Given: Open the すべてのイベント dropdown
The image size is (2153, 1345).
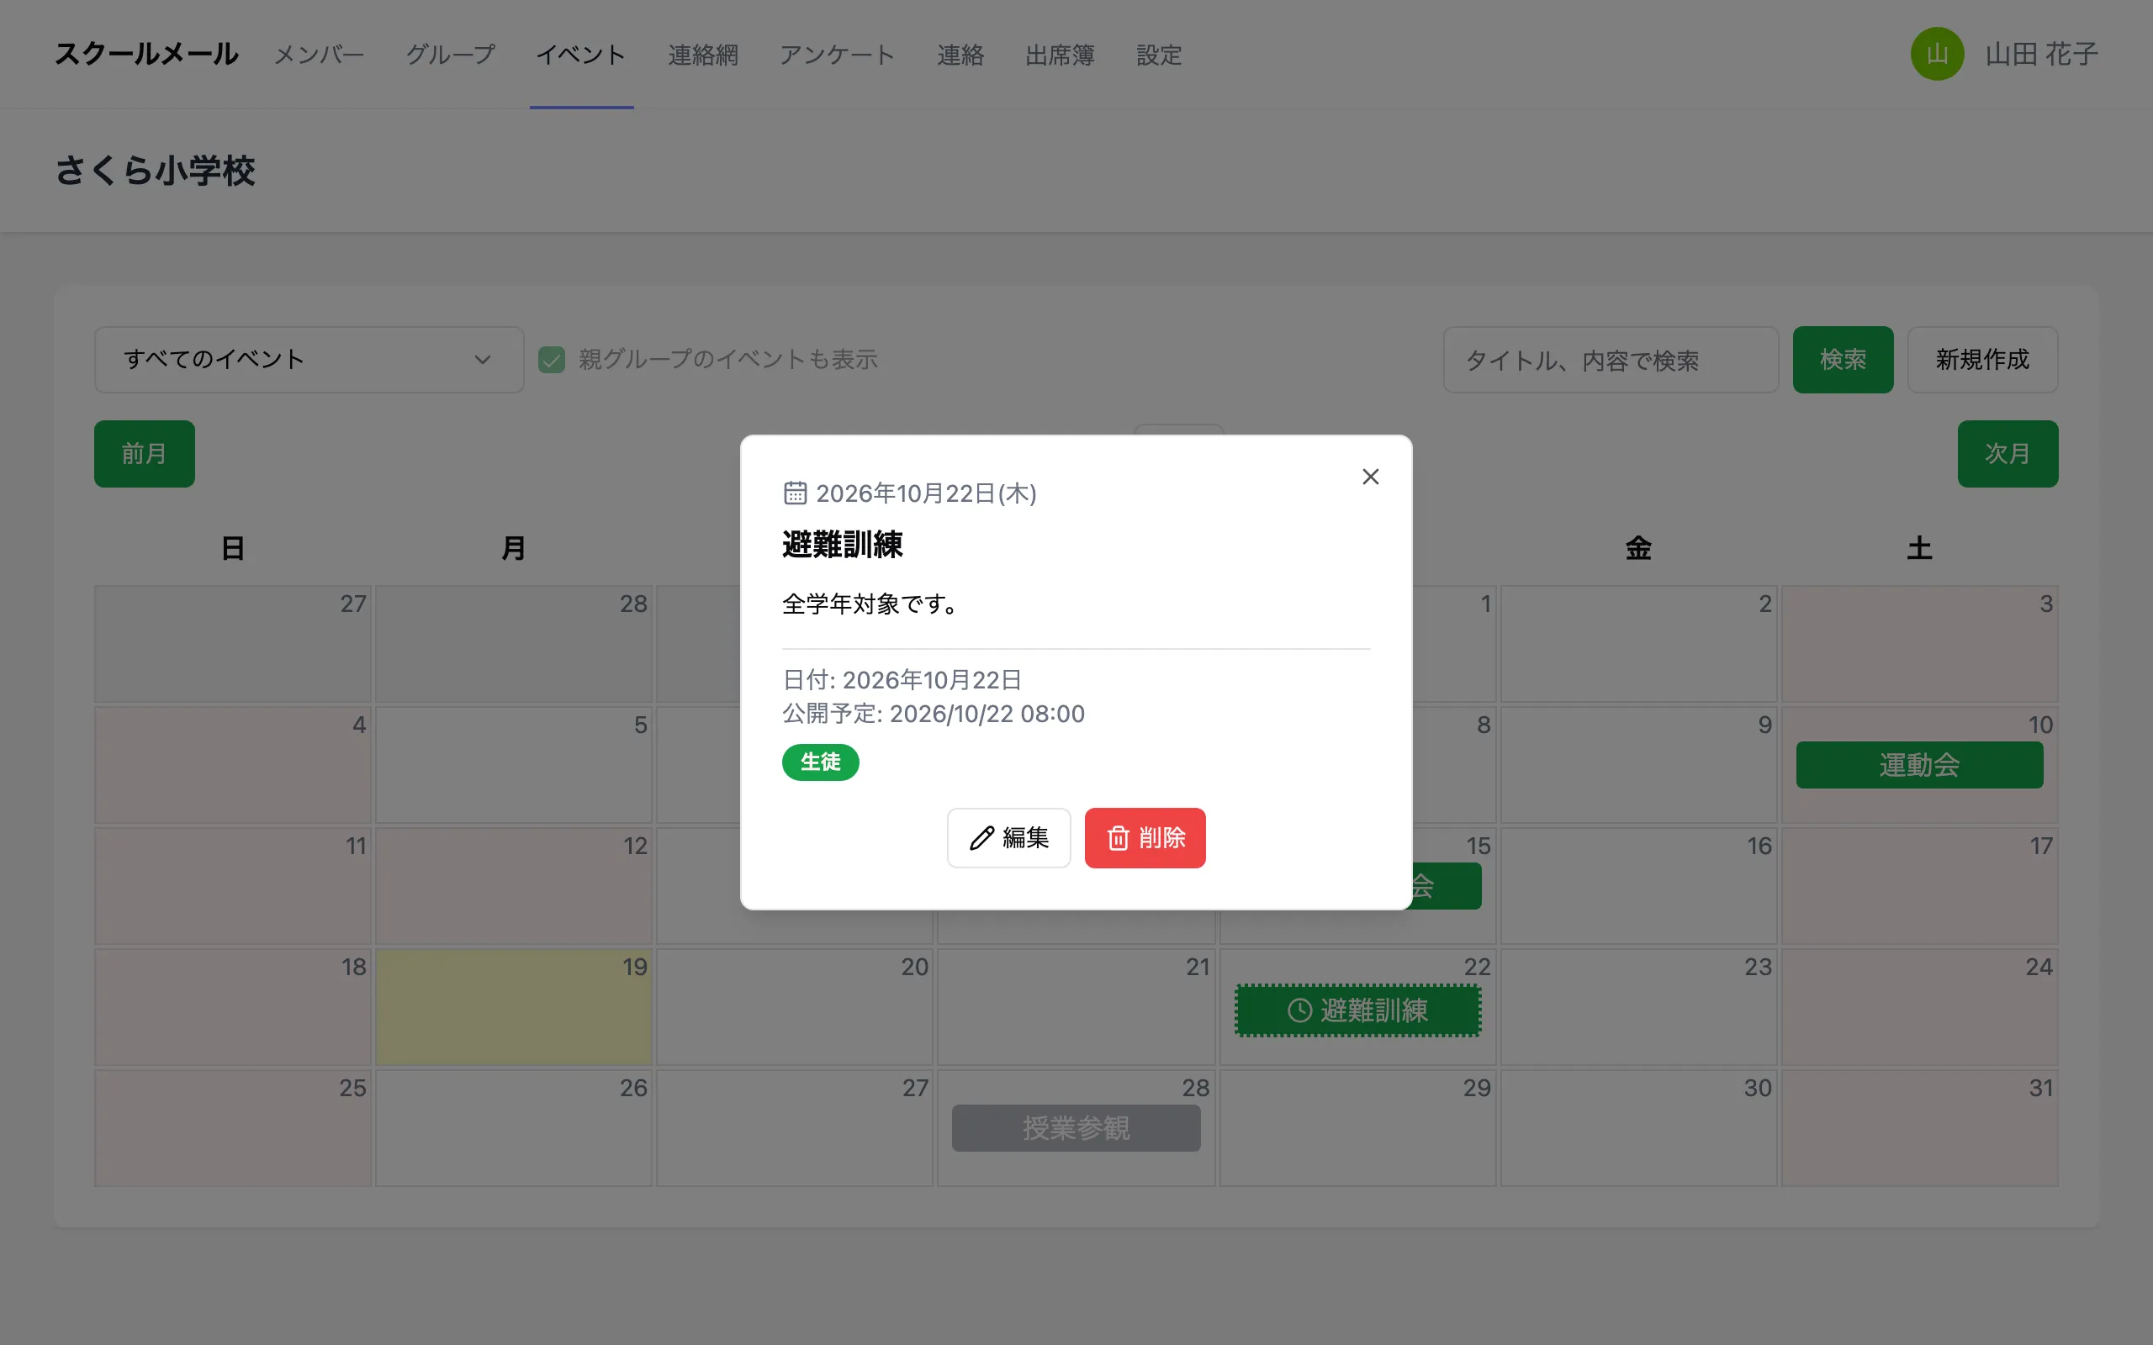Looking at the screenshot, I should point(309,360).
